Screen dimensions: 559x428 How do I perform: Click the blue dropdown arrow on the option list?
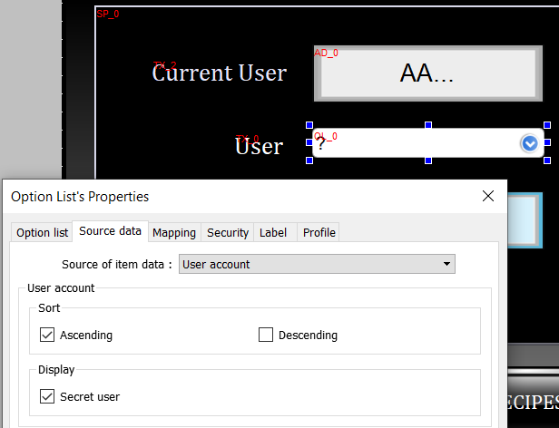pyautogui.click(x=529, y=143)
